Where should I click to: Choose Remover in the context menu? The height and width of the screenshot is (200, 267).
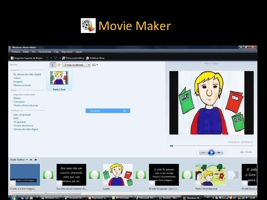coord(108,111)
